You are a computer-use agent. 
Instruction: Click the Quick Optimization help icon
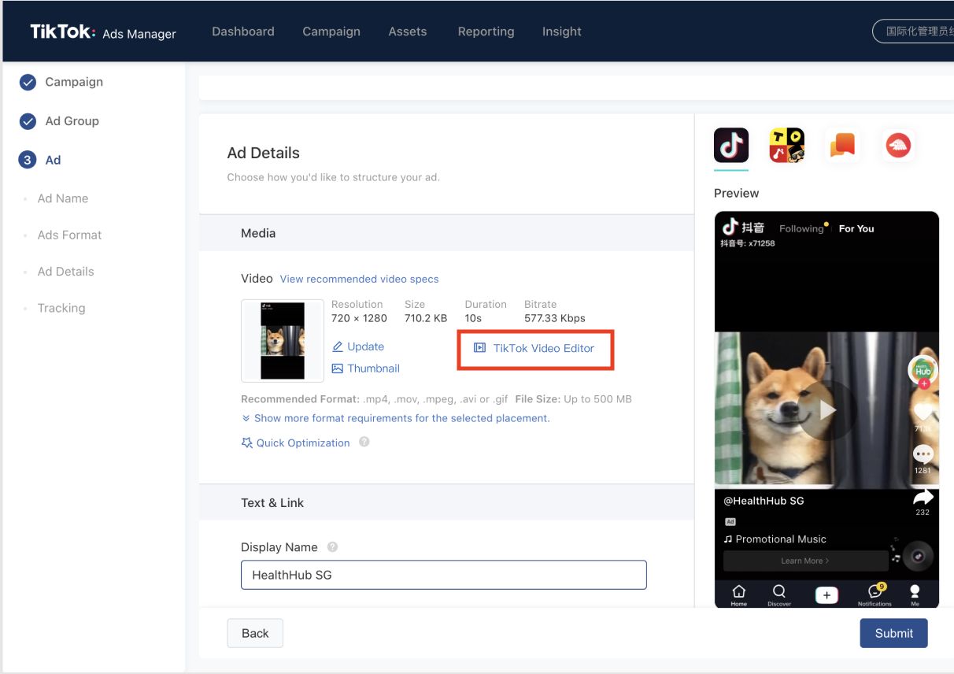click(364, 442)
